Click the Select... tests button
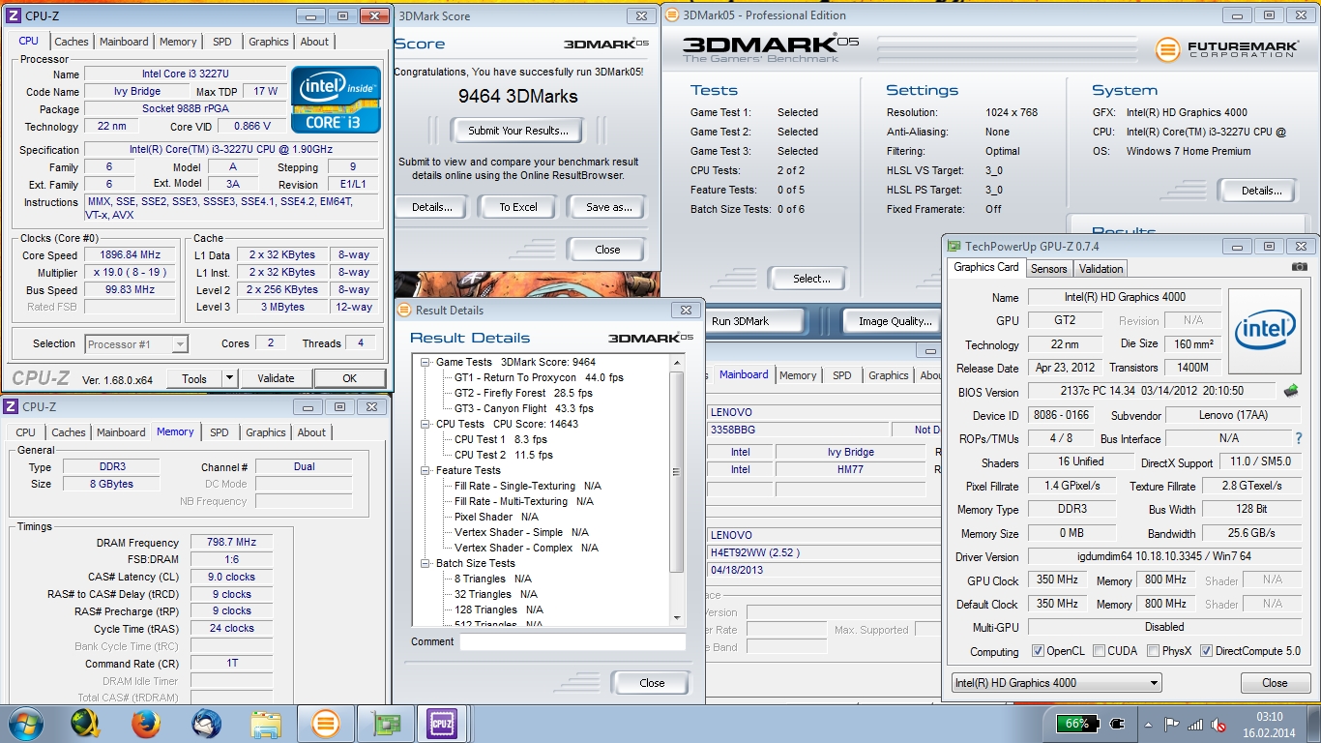 [x=811, y=279]
